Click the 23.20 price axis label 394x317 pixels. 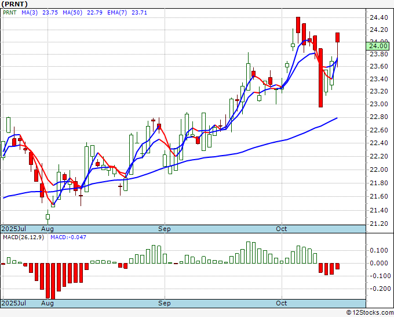pyautogui.click(x=379, y=91)
